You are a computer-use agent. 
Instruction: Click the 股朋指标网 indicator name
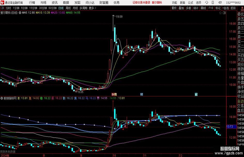[10, 98]
